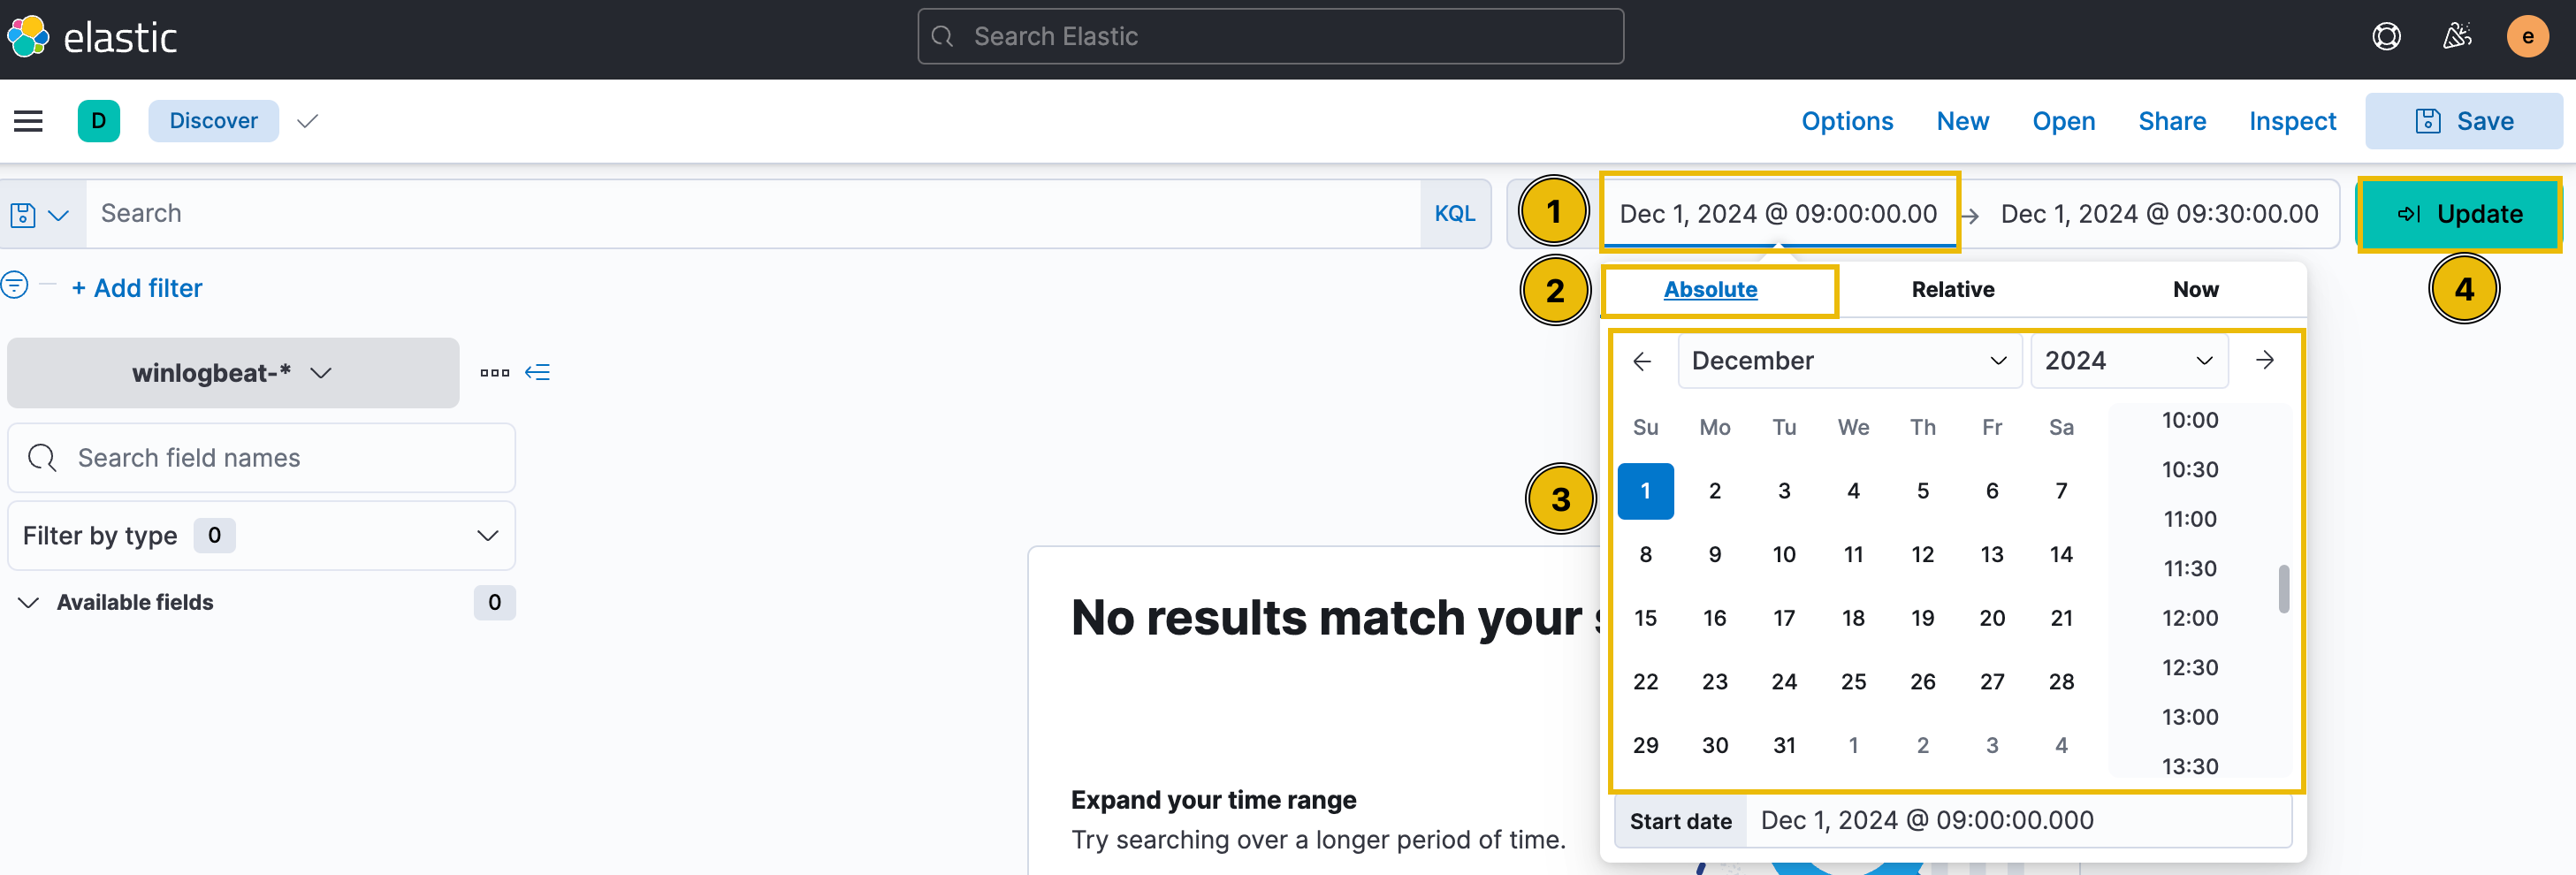
Task: Open winlogbeat-* index pattern dropdown
Action: (x=233, y=373)
